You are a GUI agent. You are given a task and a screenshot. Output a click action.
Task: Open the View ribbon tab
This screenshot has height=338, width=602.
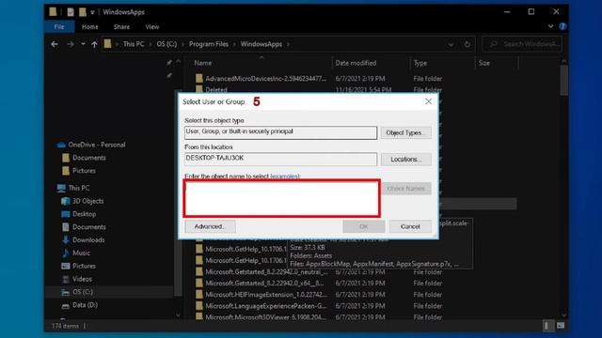pos(152,27)
